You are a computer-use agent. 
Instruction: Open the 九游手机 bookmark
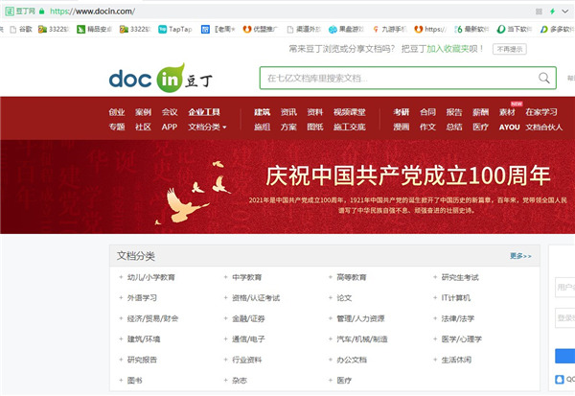click(389, 29)
